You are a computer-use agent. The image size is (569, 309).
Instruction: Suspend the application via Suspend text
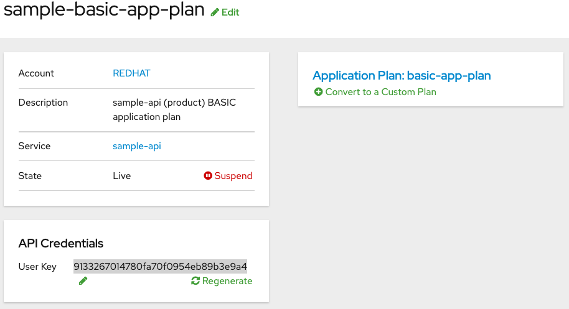point(233,176)
